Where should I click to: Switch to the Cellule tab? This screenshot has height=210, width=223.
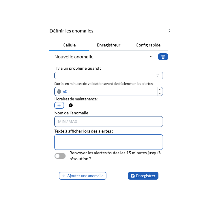(69, 45)
